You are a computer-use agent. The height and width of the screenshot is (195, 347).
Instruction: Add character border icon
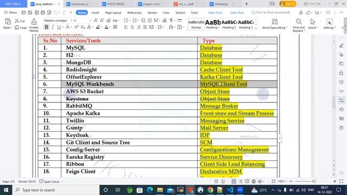(115, 27)
